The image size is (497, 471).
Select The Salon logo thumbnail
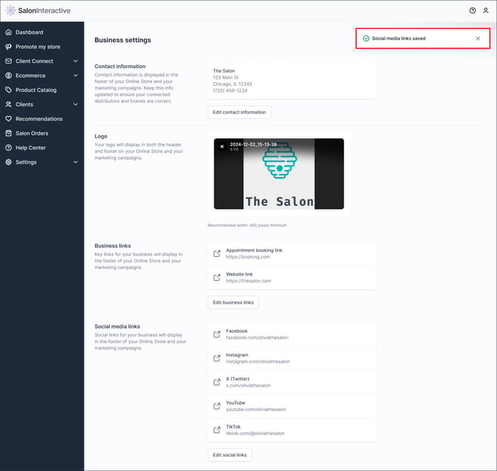(279, 174)
